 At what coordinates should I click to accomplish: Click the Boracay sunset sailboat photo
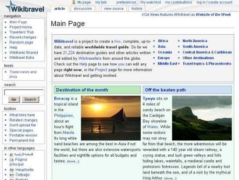coord(111,118)
